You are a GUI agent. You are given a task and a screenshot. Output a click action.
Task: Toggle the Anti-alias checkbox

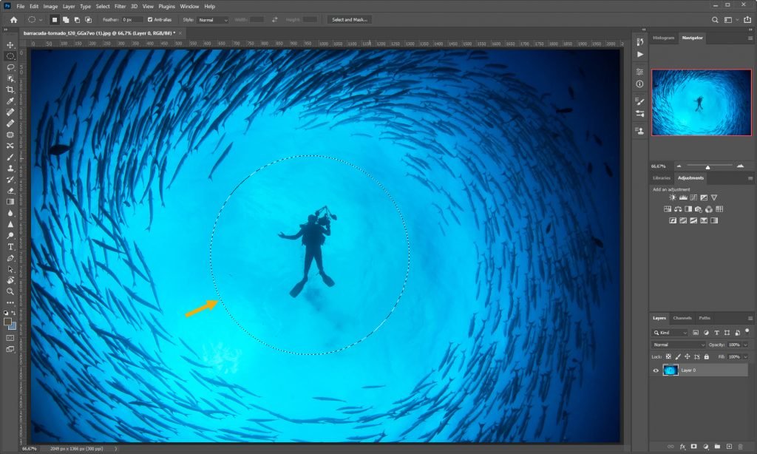150,20
